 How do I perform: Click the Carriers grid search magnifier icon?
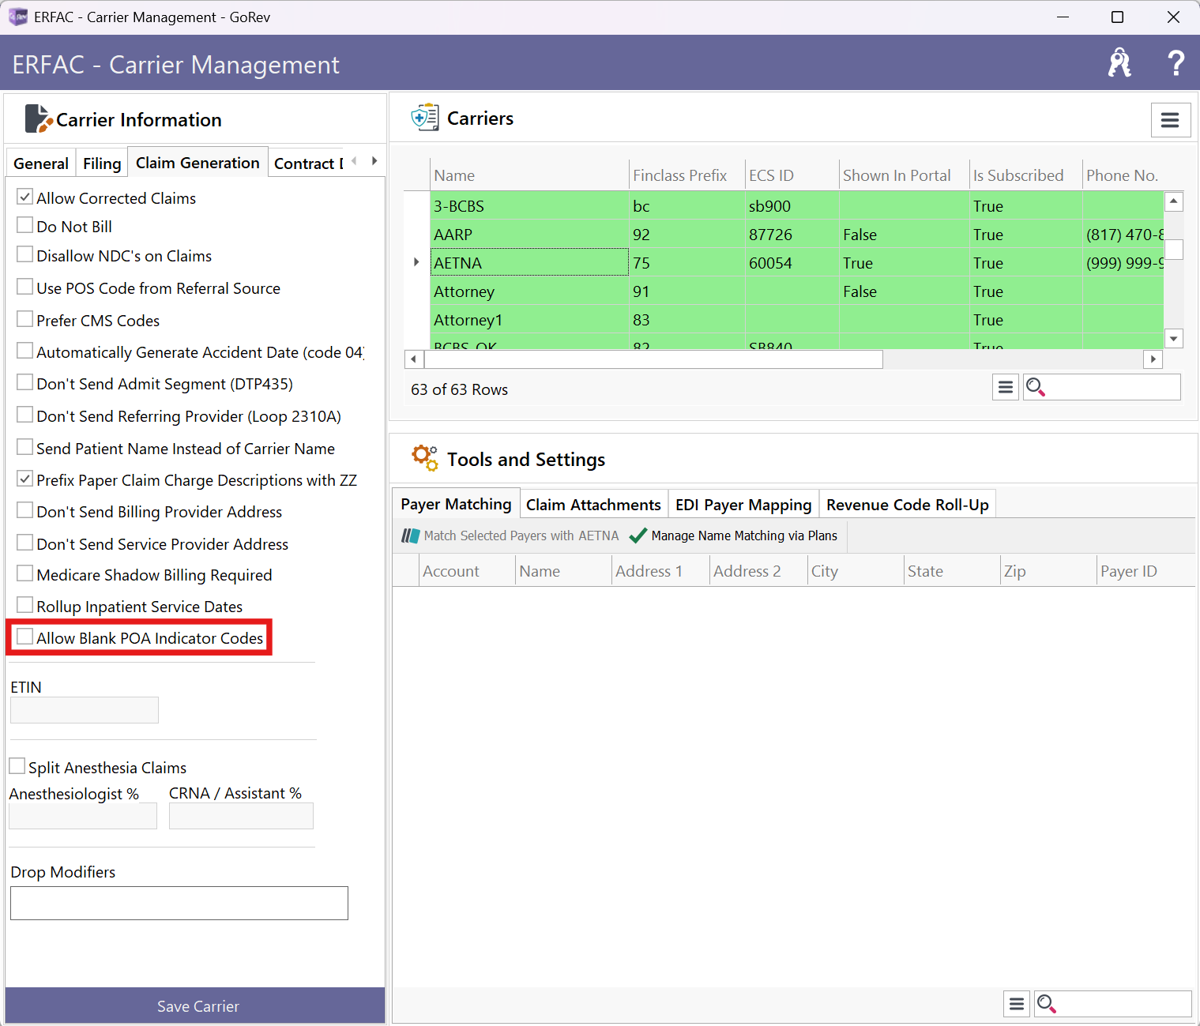pyautogui.click(x=1035, y=387)
